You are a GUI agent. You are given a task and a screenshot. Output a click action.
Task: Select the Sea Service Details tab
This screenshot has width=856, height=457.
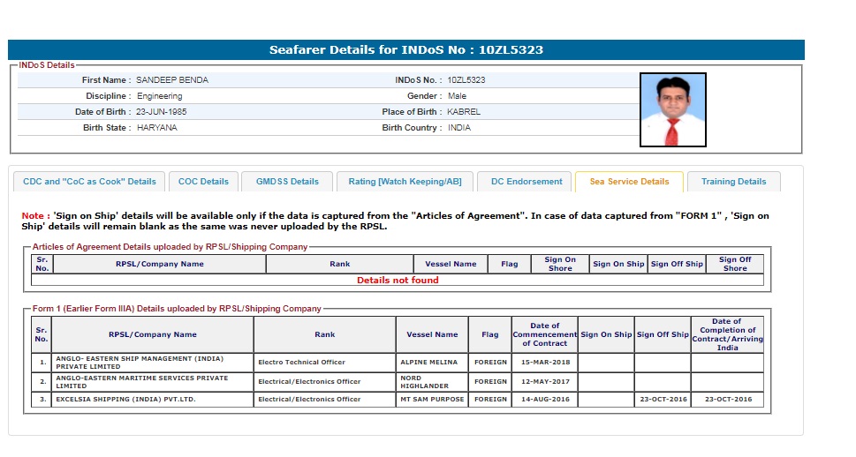click(629, 182)
